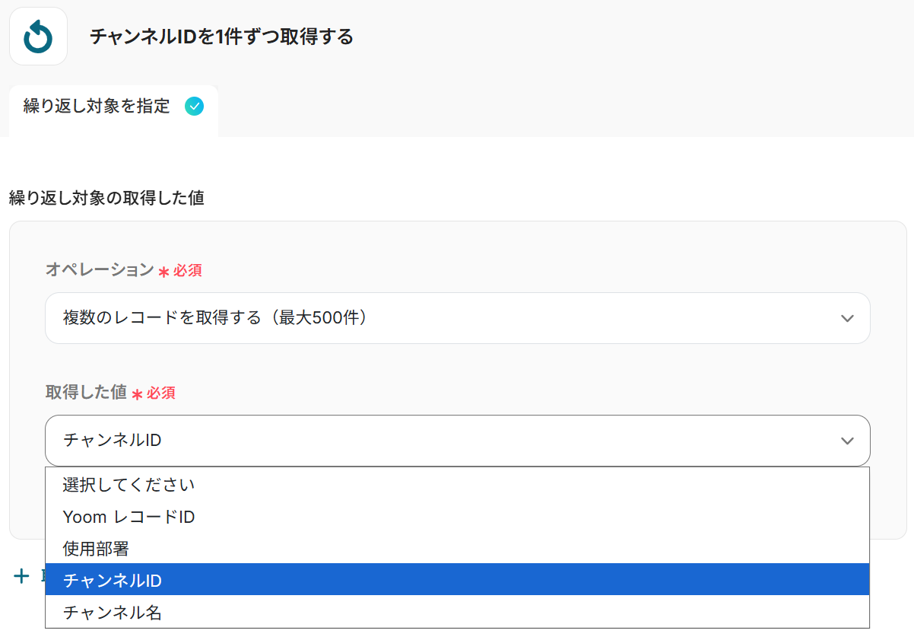
Task: Click the teal checkmark icon on the tab
Action: coord(195,107)
